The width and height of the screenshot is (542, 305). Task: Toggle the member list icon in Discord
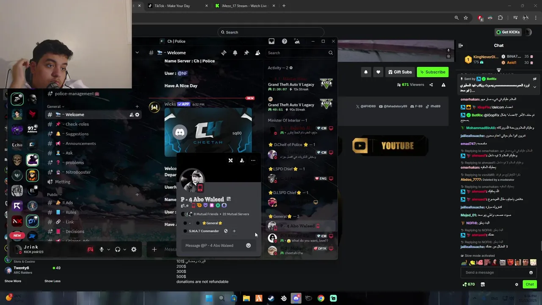[x=257, y=53]
